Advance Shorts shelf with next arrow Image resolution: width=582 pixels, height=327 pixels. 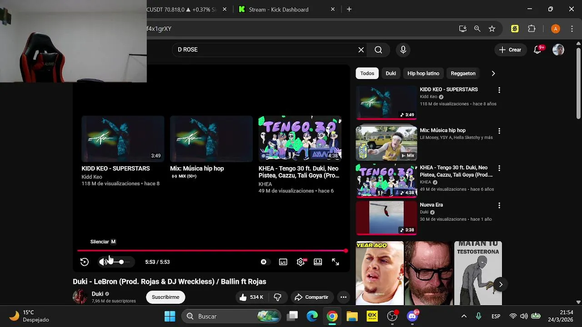501,285
